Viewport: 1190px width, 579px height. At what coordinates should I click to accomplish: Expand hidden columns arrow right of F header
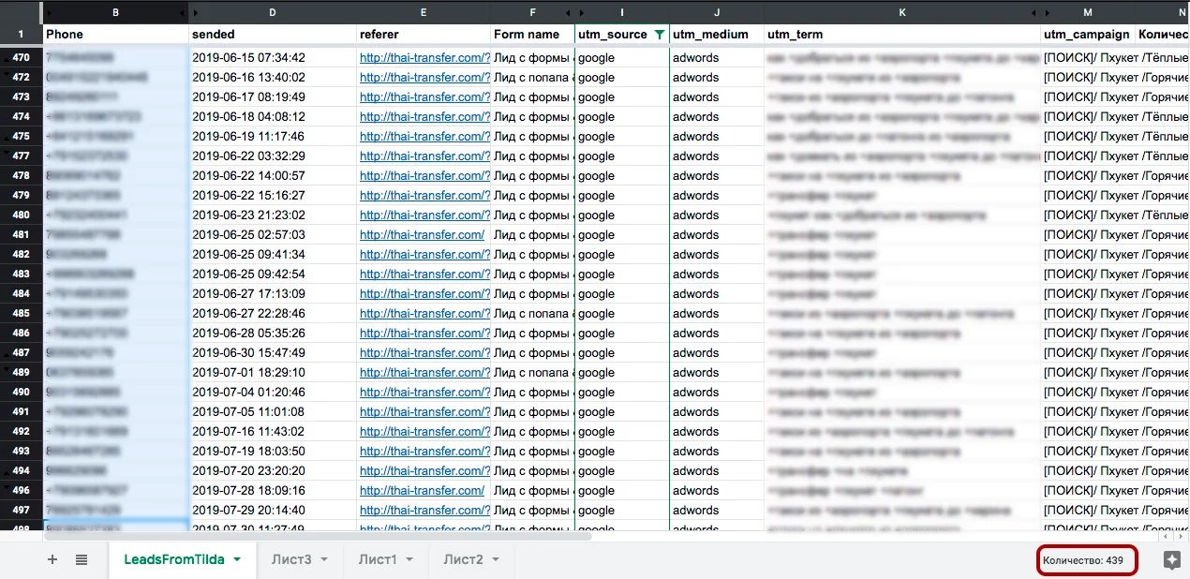568,12
